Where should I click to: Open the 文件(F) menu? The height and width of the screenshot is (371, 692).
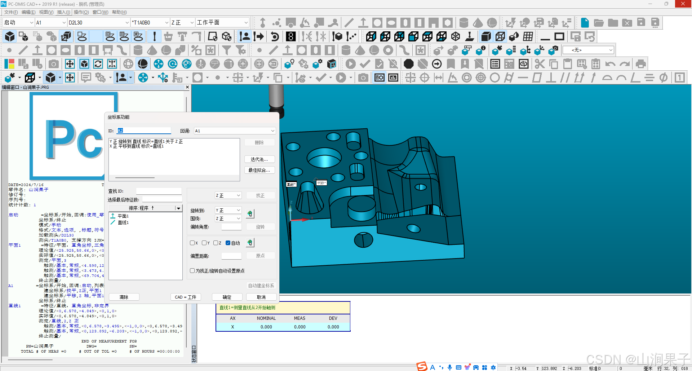click(x=11, y=12)
